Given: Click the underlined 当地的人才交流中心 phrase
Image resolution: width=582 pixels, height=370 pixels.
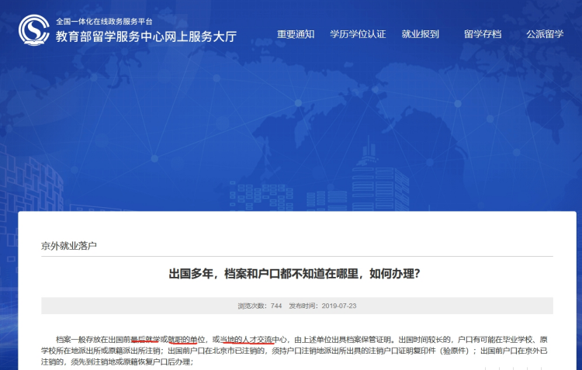Looking at the screenshot, I should [x=254, y=339].
